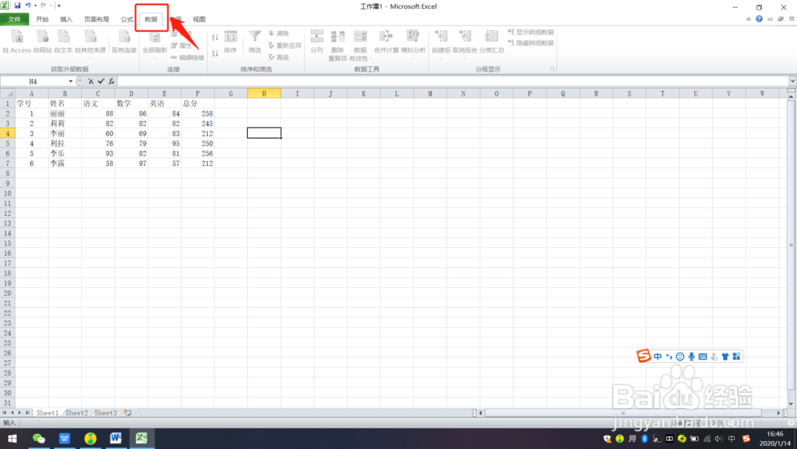The height and width of the screenshot is (449, 797).
Task: Click Subtotal (分类汇总)
Action: [492, 41]
